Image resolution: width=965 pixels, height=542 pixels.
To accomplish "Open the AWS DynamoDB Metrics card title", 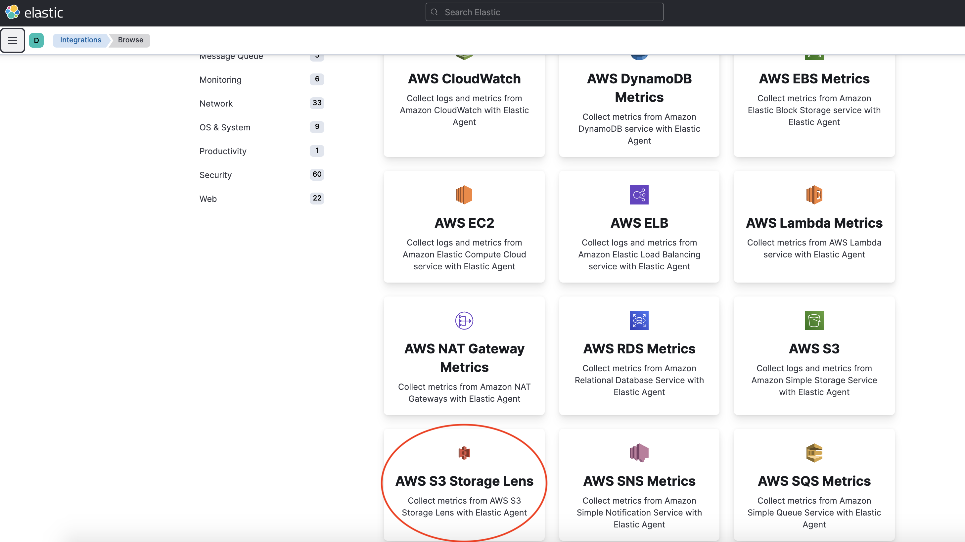I will tap(639, 88).
